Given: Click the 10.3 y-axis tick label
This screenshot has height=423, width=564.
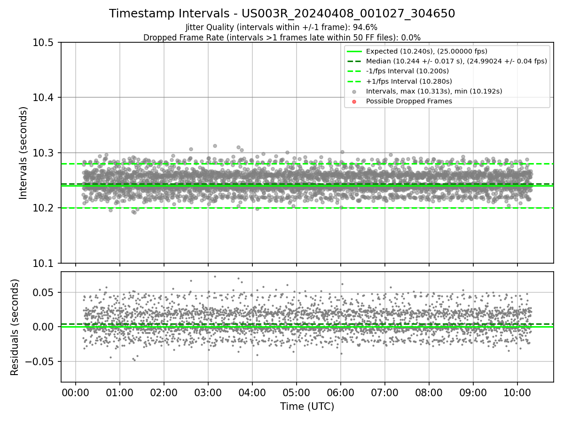Looking at the screenshot, I should 44,153.
